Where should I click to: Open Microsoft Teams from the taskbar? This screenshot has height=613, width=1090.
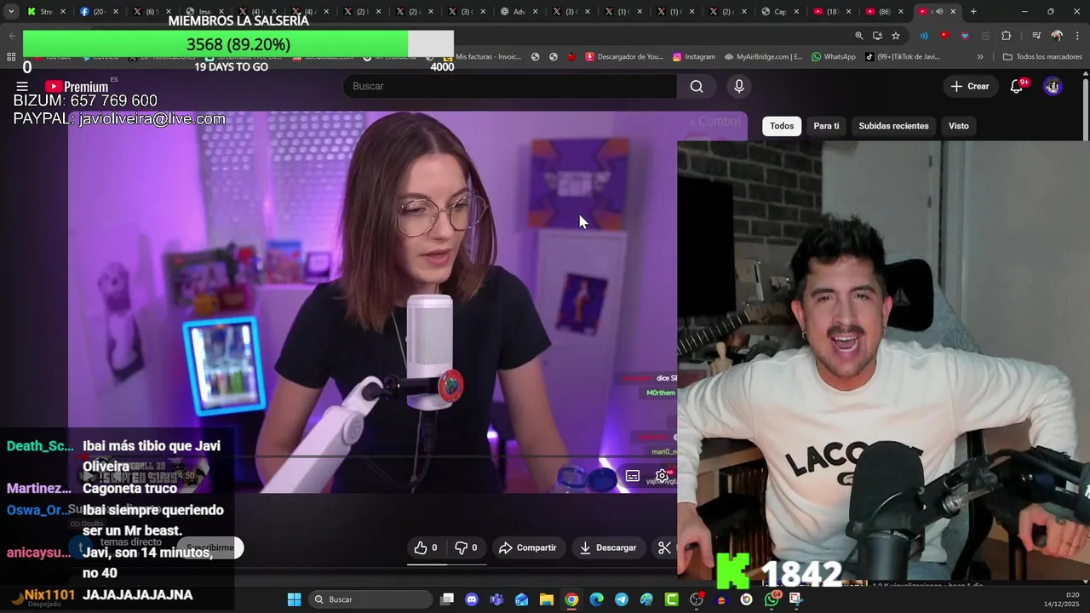click(496, 599)
